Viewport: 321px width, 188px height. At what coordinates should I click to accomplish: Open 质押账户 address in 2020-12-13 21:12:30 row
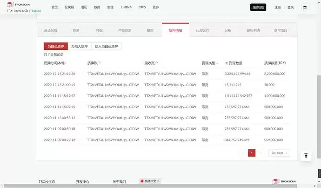click(x=113, y=74)
